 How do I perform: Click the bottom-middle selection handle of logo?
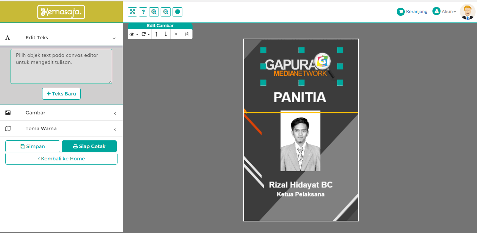tap(302, 83)
